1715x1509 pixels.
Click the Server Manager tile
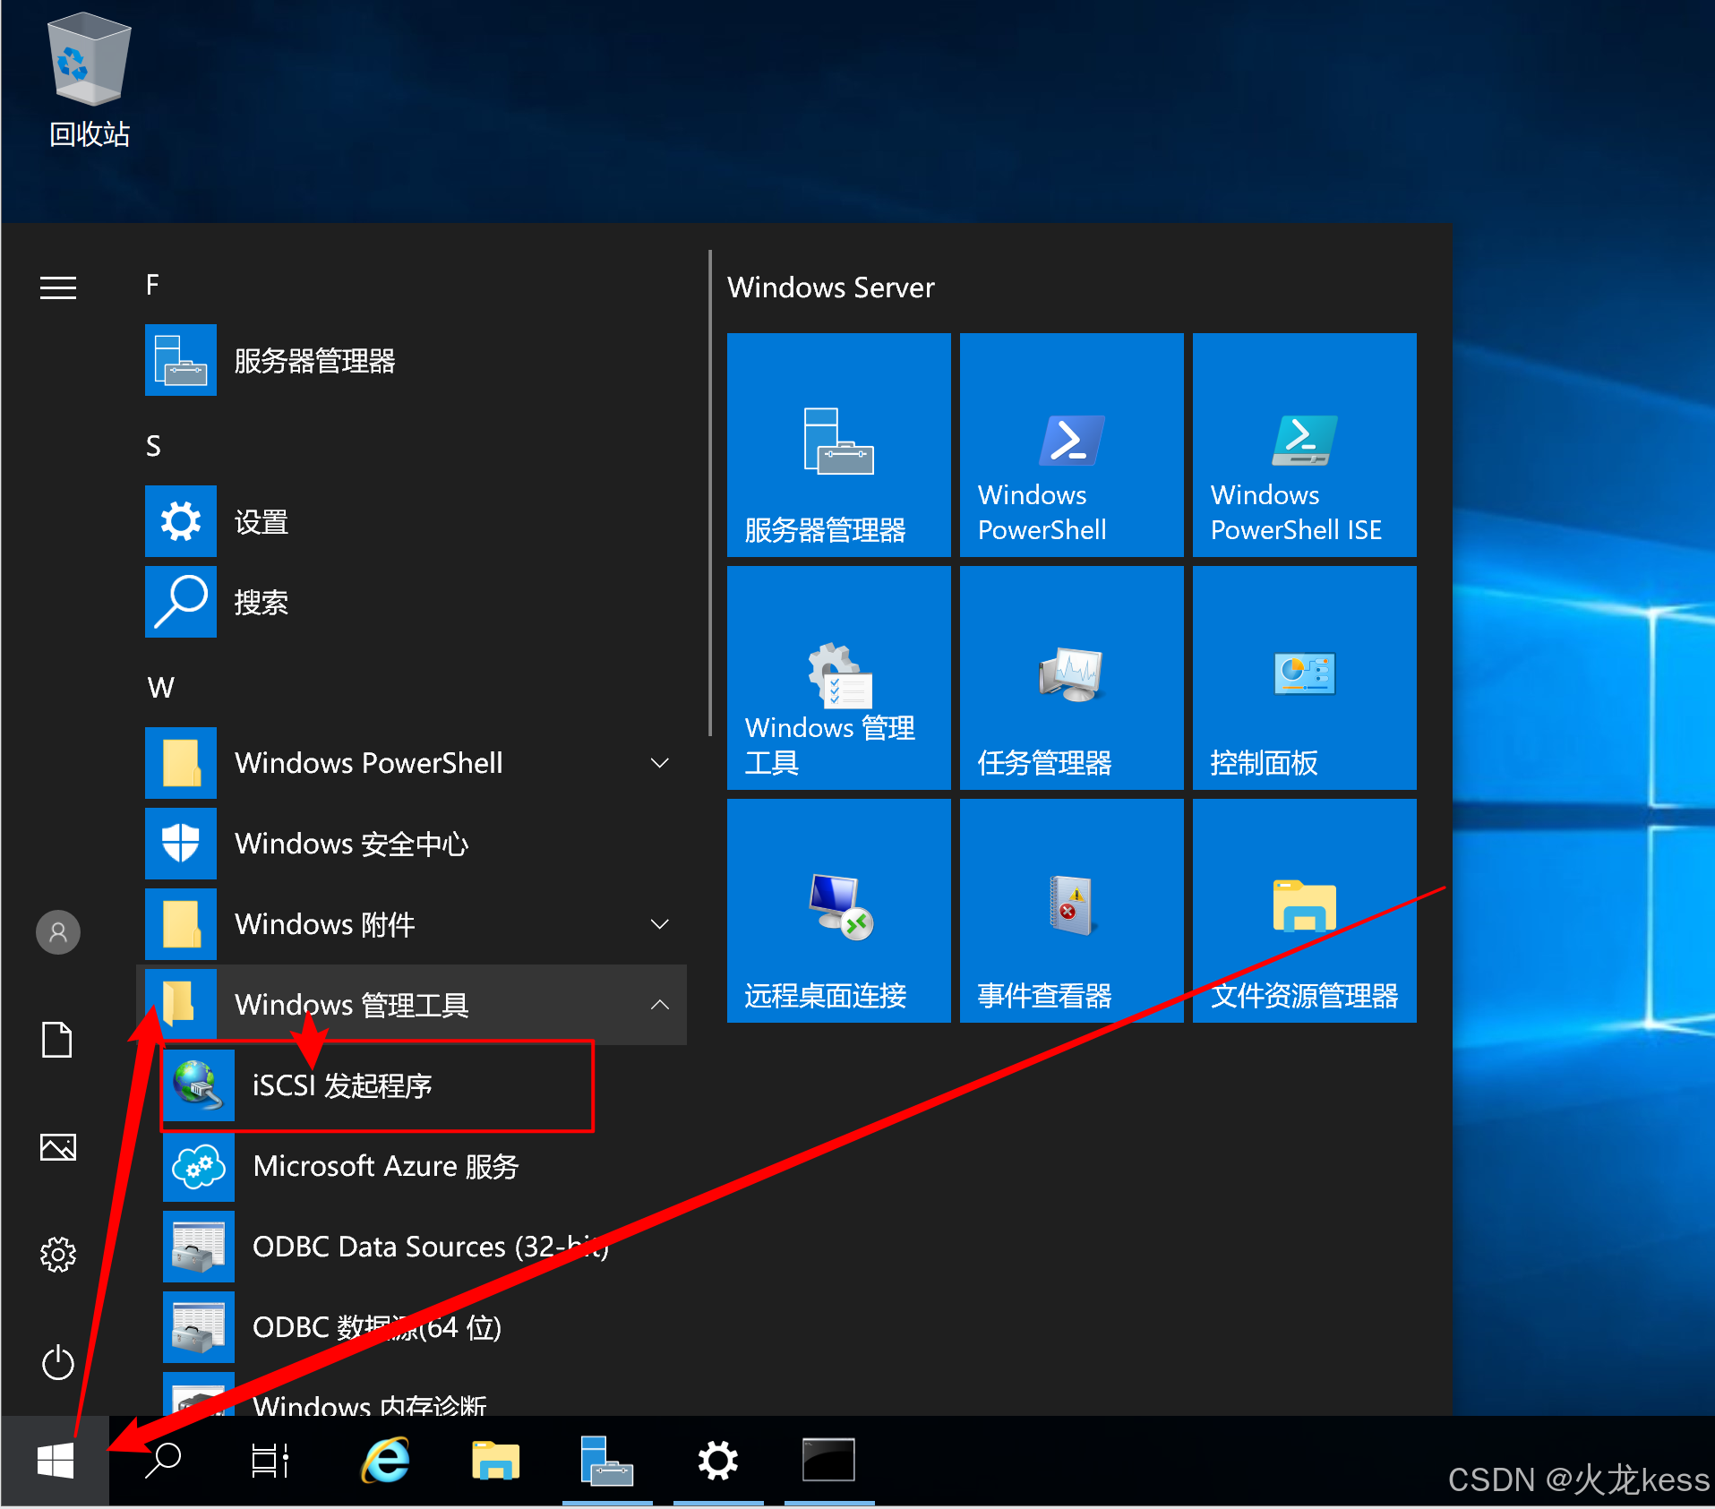tap(839, 445)
